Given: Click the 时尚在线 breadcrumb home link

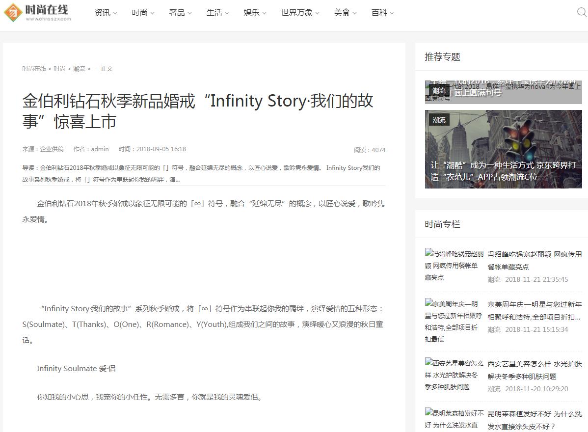Looking at the screenshot, I should [34, 69].
